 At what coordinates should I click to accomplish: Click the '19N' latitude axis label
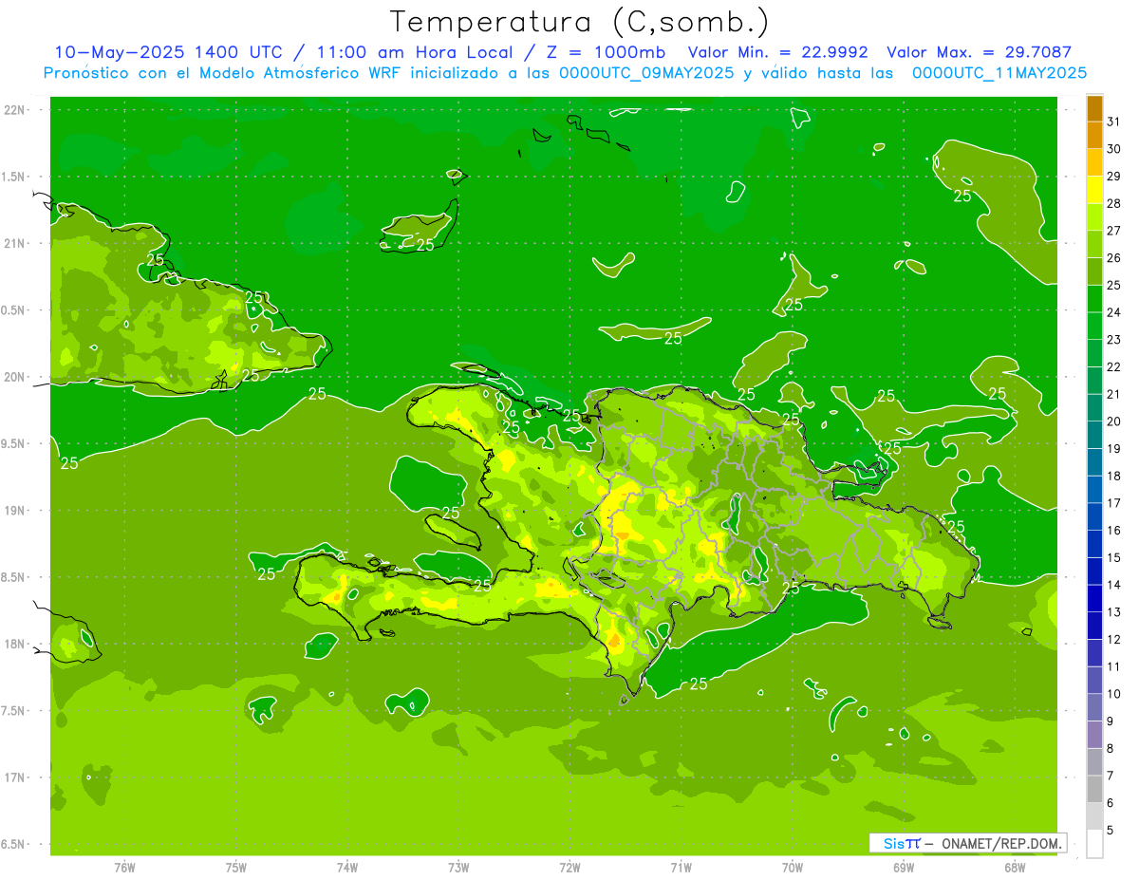pyautogui.click(x=15, y=510)
